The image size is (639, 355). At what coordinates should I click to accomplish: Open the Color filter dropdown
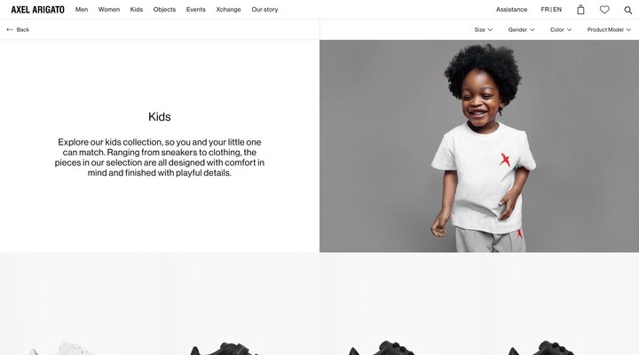click(561, 30)
